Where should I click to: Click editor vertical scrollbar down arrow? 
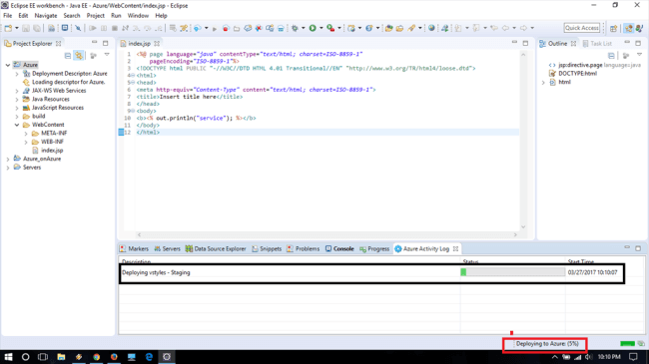(x=523, y=226)
